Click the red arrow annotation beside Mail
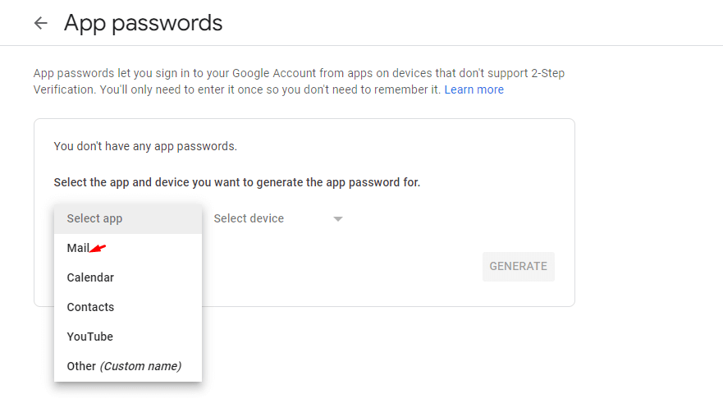Screen dimensions: 723x417 point(98,248)
